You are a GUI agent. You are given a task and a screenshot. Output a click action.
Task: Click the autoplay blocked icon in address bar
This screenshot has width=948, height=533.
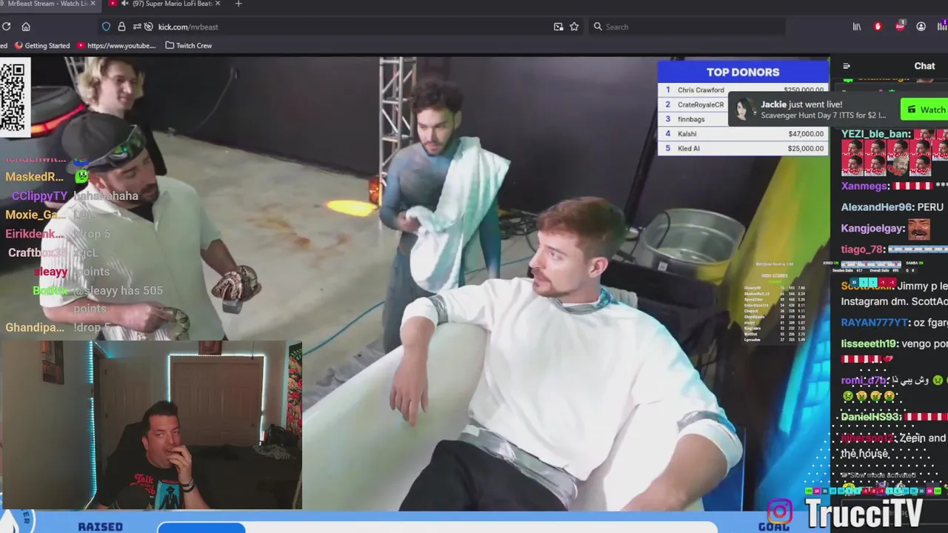tap(149, 27)
